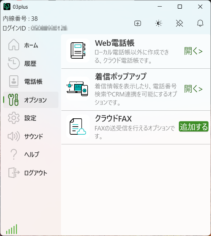Image resolution: width=211 pixels, height=236 pixels.
Task: Go to 履歴 history page
Action: point(30,64)
